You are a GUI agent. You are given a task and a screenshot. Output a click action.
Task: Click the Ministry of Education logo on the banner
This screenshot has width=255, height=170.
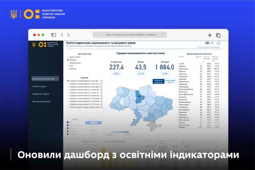38,14
